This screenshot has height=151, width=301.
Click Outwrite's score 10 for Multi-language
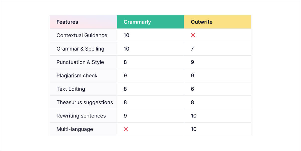pyautogui.click(x=194, y=129)
